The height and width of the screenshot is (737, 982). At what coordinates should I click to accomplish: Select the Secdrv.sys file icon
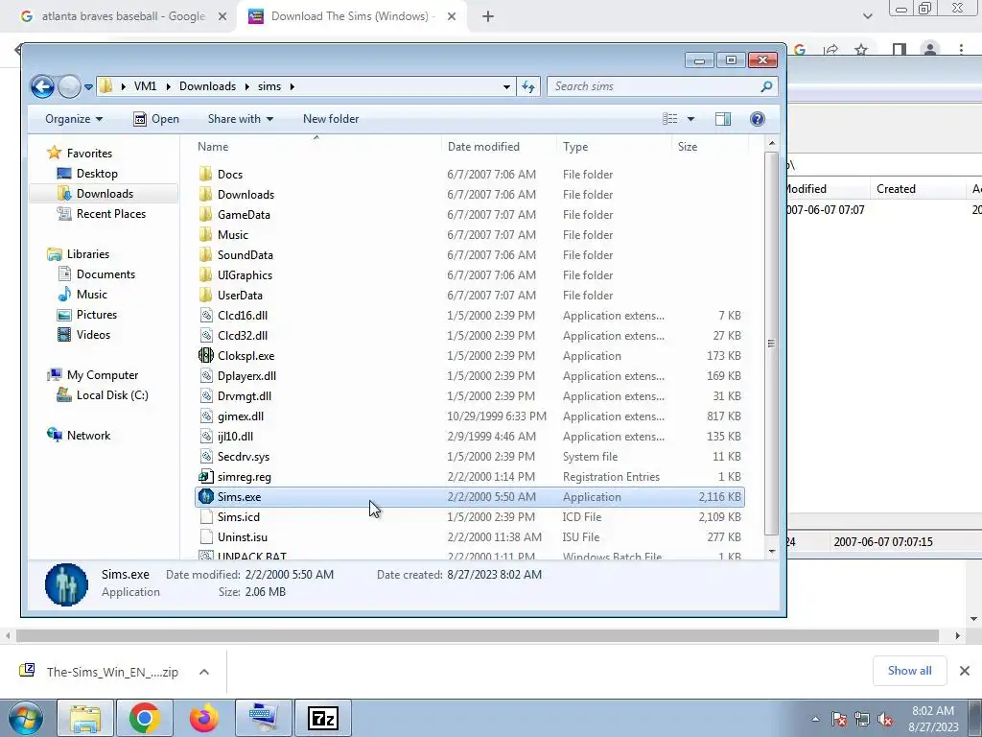click(x=206, y=456)
